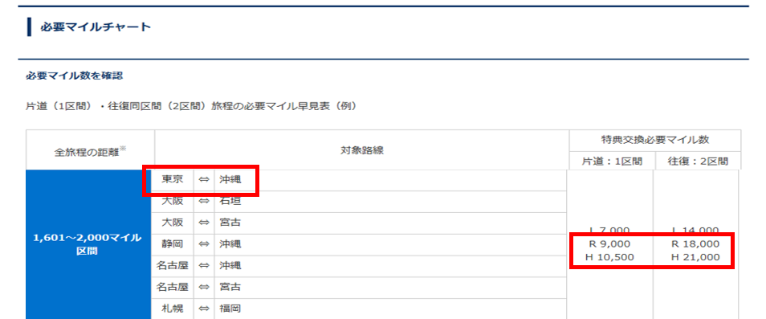The image size is (766, 319).
Task: Select the 片道：1区間 sub-header
Action: 611,162
